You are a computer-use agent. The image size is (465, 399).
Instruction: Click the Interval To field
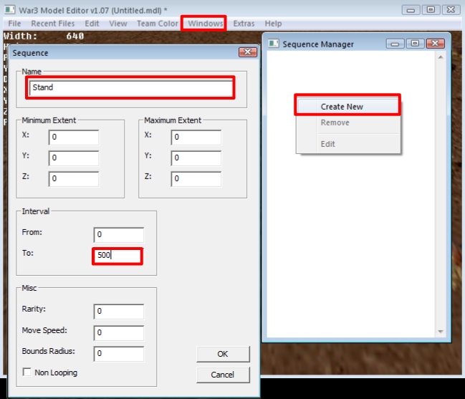[118, 255]
